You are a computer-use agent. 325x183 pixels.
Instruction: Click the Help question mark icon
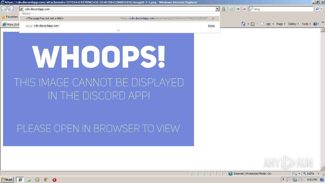[315, 24]
